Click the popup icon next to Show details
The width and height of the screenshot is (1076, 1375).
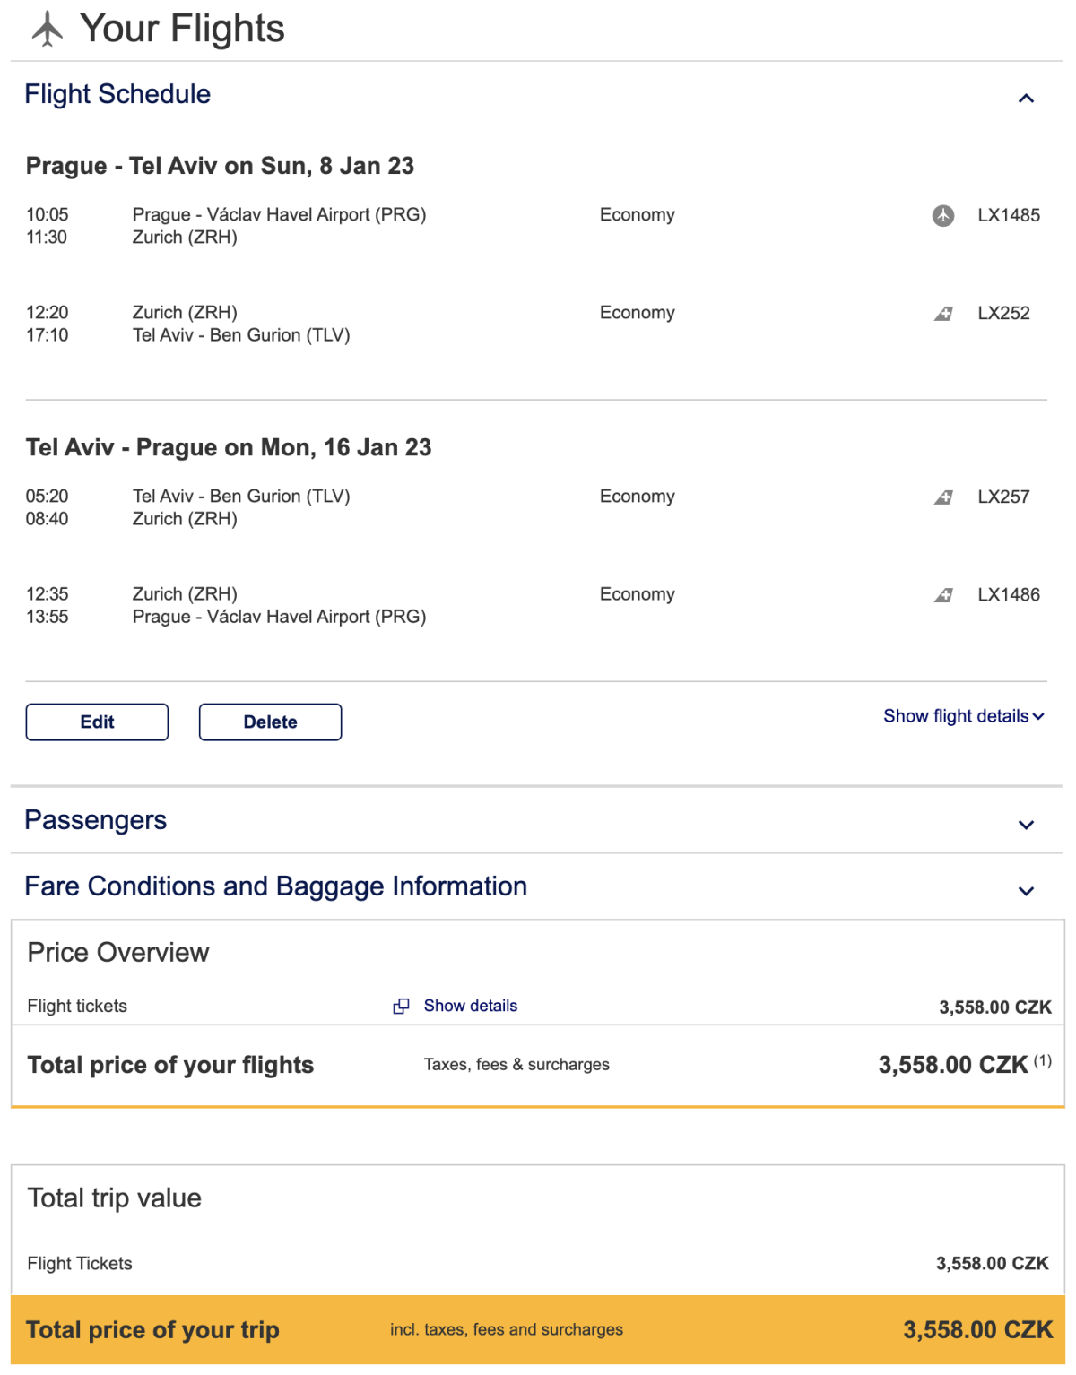pyautogui.click(x=401, y=1007)
